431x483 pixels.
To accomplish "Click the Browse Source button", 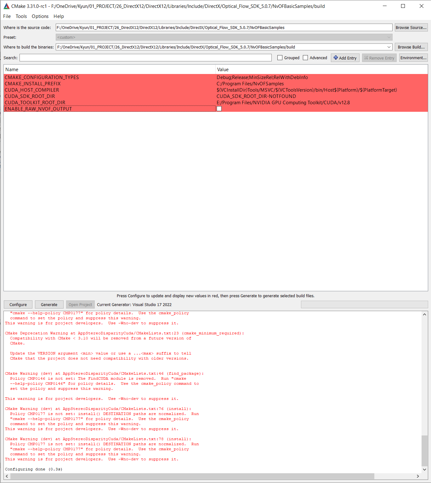I will click(x=411, y=27).
